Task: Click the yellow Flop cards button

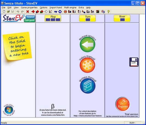Action: 53,18
